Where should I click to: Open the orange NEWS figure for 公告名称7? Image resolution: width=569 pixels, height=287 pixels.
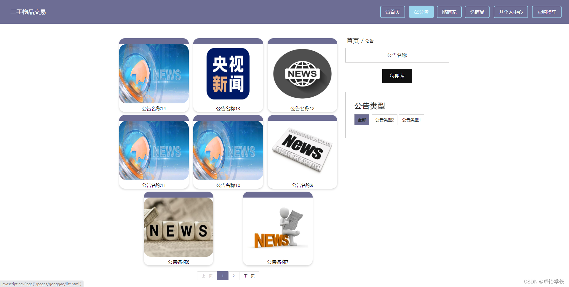278,227
